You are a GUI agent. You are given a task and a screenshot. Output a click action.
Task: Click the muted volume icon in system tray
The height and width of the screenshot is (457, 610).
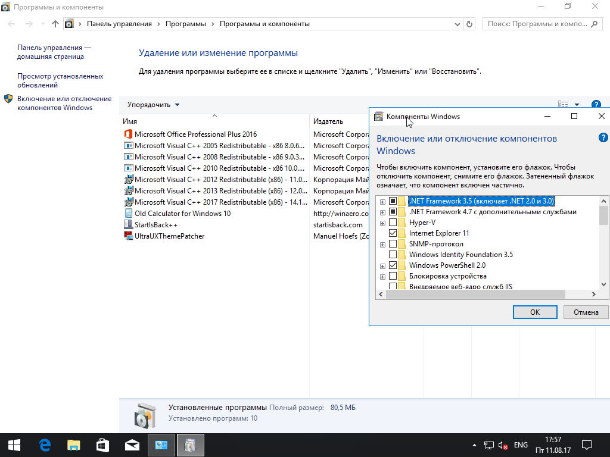(503, 445)
